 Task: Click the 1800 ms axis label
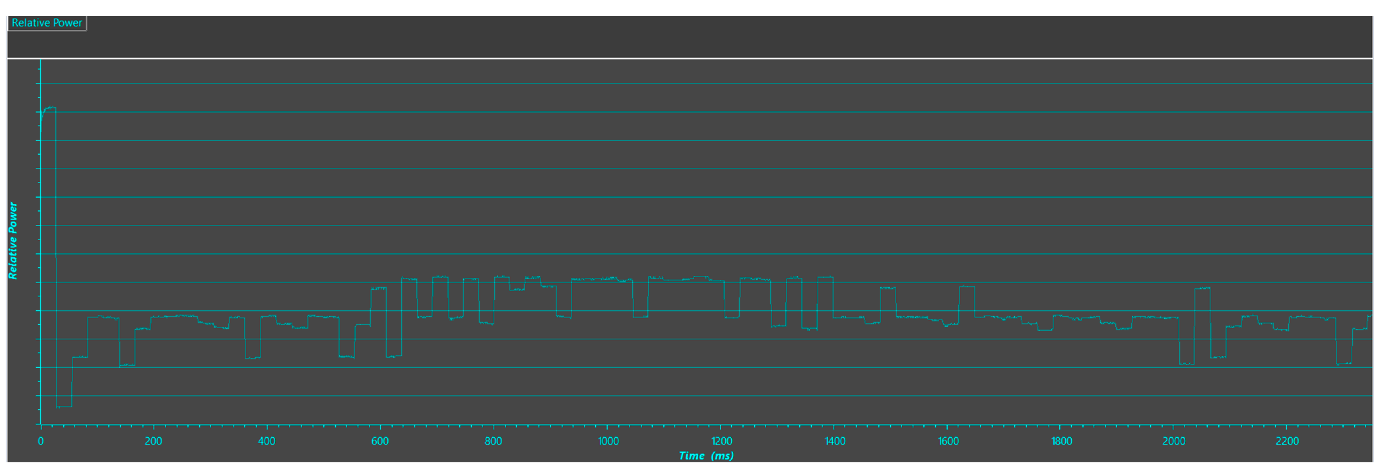click(x=1062, y=442)
